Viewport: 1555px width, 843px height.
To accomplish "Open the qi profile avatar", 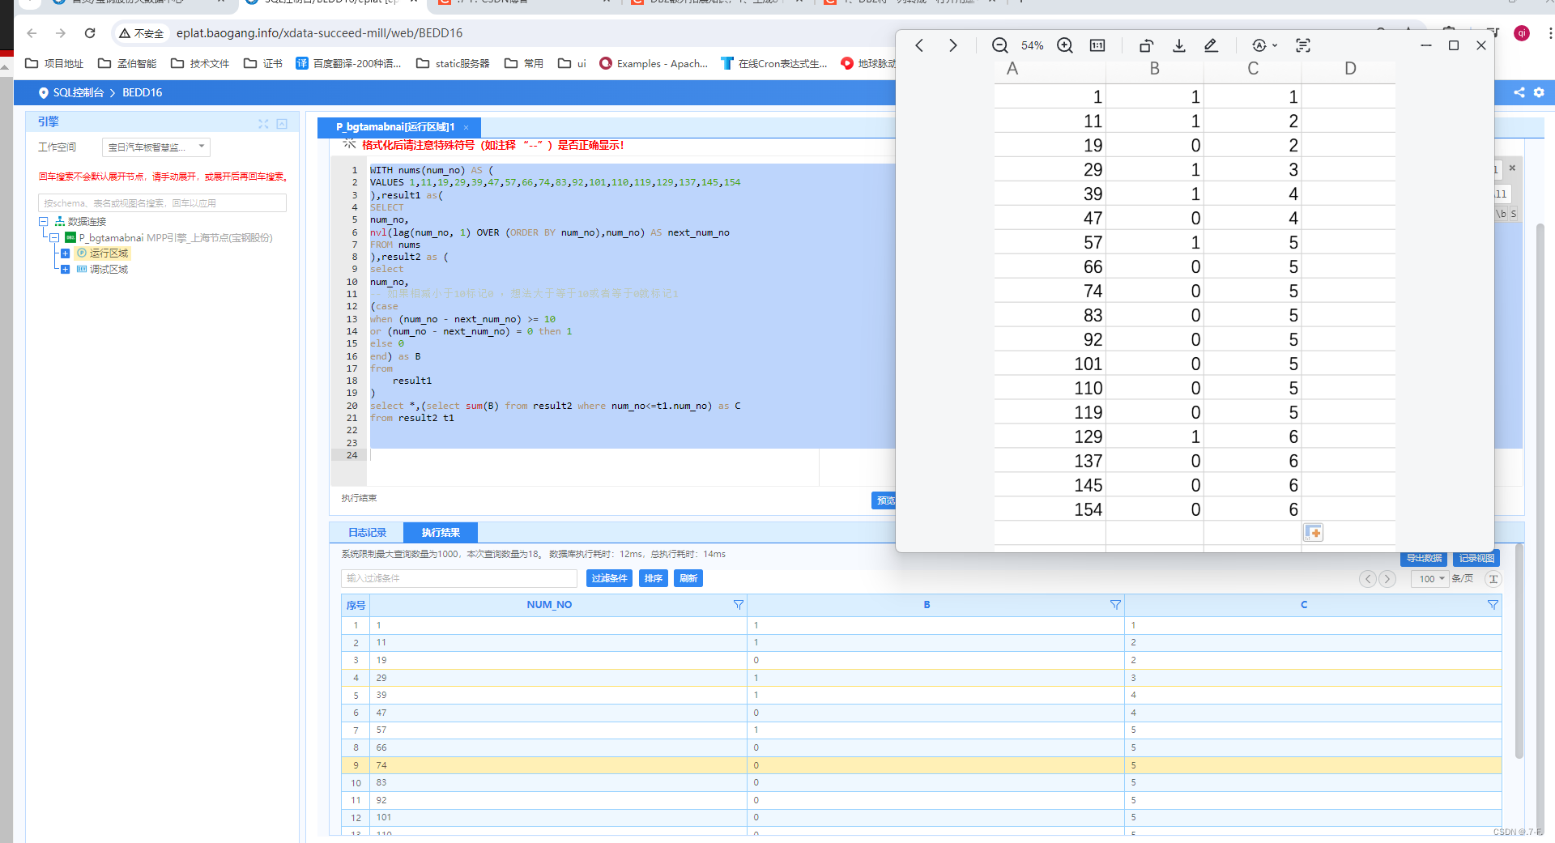I will 1522,33.
